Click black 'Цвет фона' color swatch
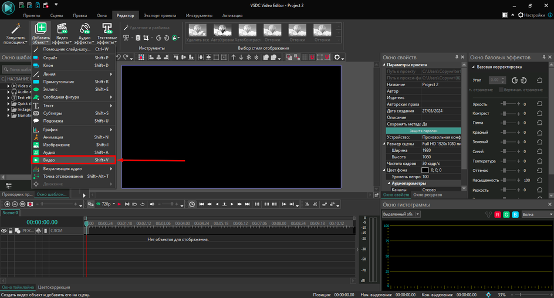Screen dimensions: 554x298 point(425,170)
